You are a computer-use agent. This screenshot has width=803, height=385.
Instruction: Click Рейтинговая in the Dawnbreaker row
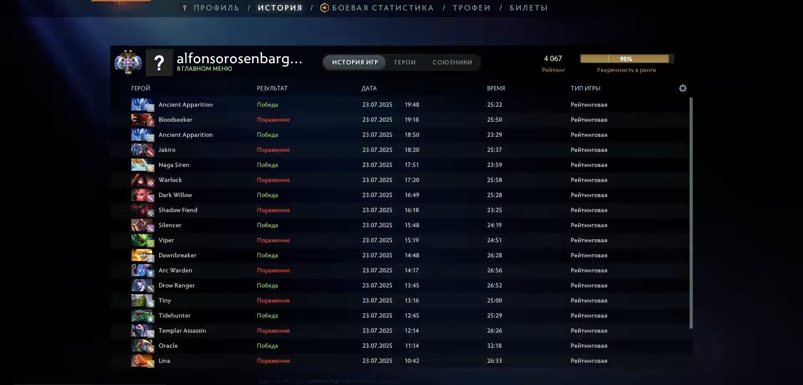pyautogui.click(x=589, y=255)
